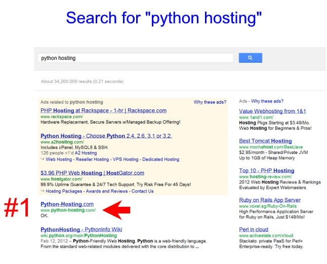Viewport: 327px width, 264px height.
Task: Open the PHP Hosting at Rackspace ad
Action: [103, 110]
